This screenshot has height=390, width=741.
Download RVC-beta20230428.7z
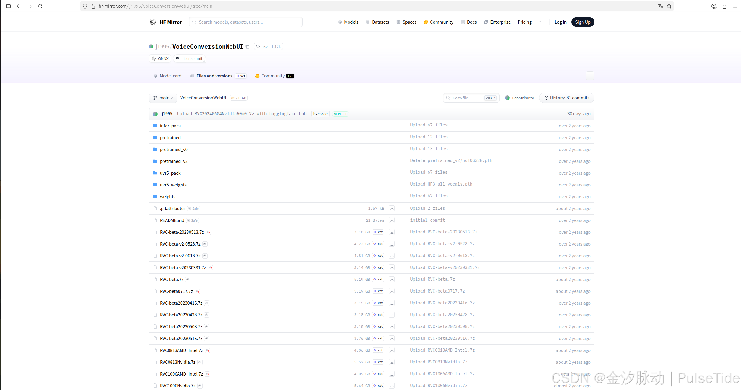click(x=392, y=315)
